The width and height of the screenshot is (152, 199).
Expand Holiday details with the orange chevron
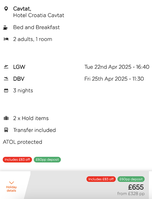[x=11, y=183]
